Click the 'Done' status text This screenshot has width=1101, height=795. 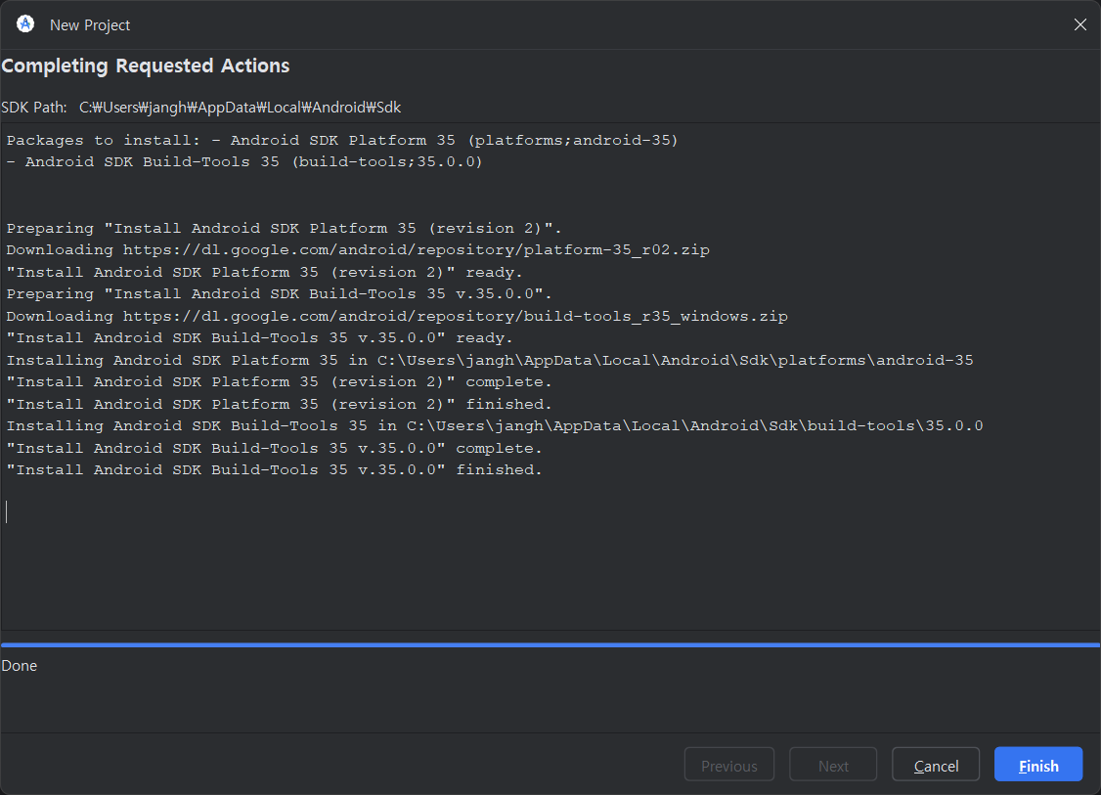[x=20, y=666]
